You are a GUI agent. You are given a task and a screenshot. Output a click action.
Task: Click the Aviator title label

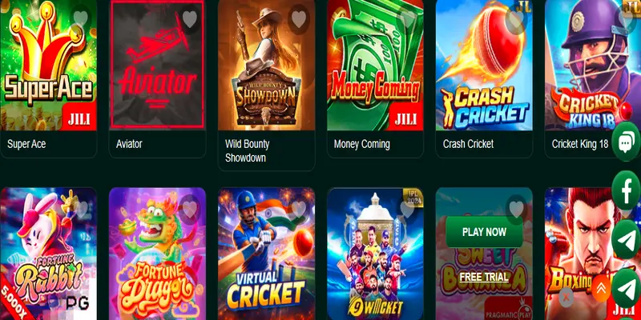coord(129,144)
